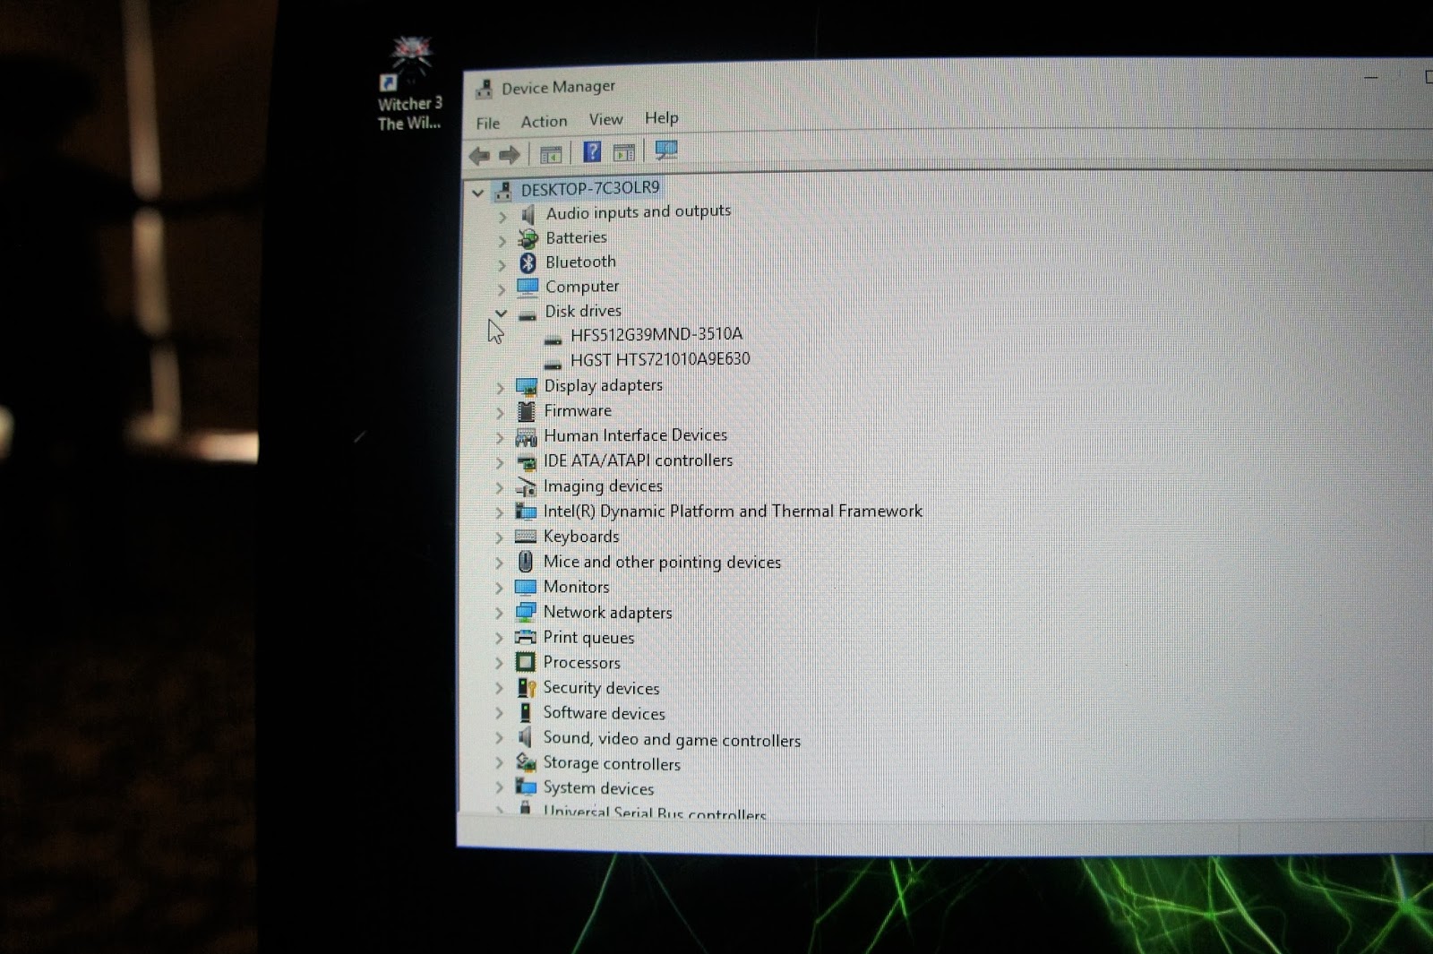This screenshot has height=954, width=1433.
Task: Collapse the Disk drives category
Action: tap(501, 313)
